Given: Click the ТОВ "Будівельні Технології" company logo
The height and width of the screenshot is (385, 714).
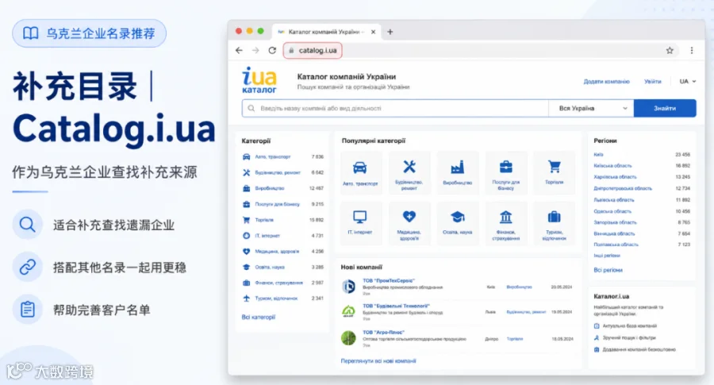Looking at the screenshot, I should (x=348, y=312).
